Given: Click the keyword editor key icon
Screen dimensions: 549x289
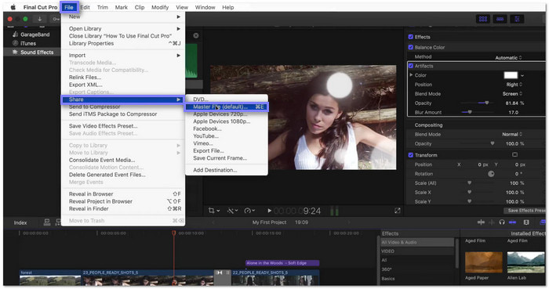Looking at the screenshot, I should click(56, 19).
